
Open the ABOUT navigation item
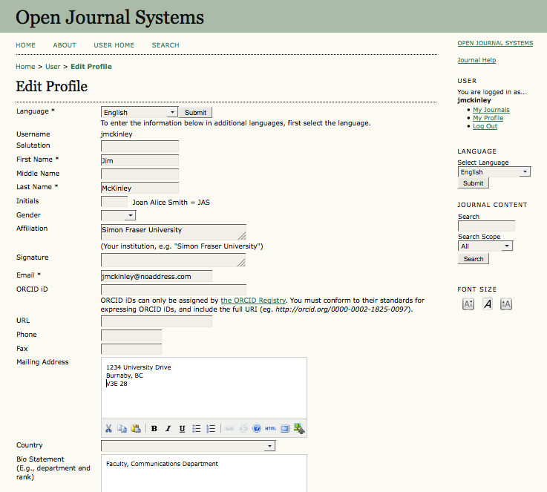click(x=65, y=45)
